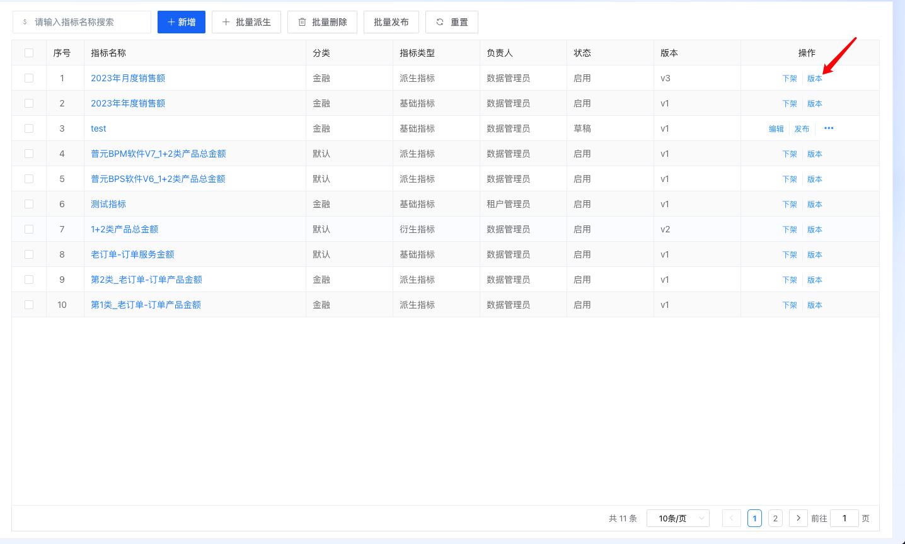Click the refresh icon on the 重置 button
This screenshot has width=905, height=544.
tap(441, 21)
